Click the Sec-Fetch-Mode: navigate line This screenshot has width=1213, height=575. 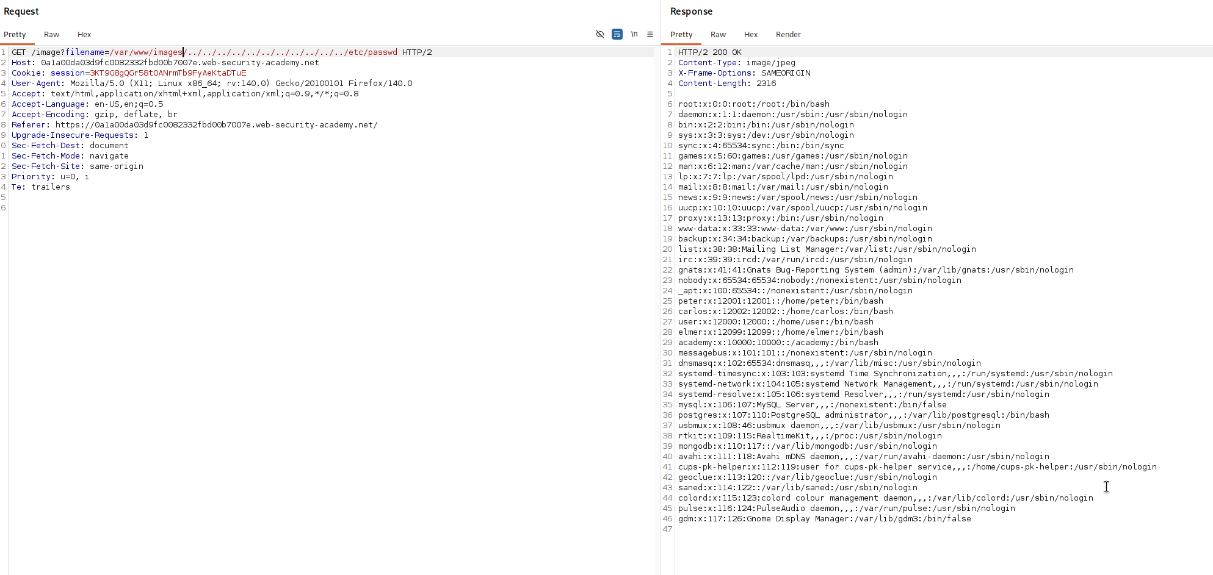(x=70, y=156)
